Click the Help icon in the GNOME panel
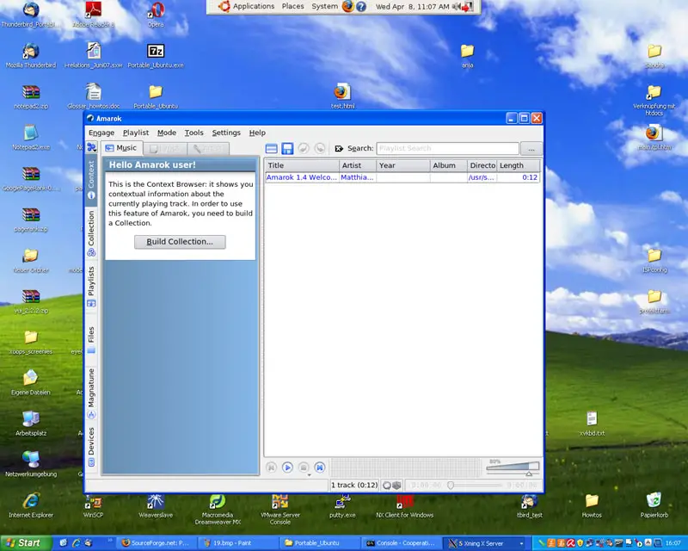Viewport: 688px width, 551px height. pyautogui.click(x=361, y=7)
